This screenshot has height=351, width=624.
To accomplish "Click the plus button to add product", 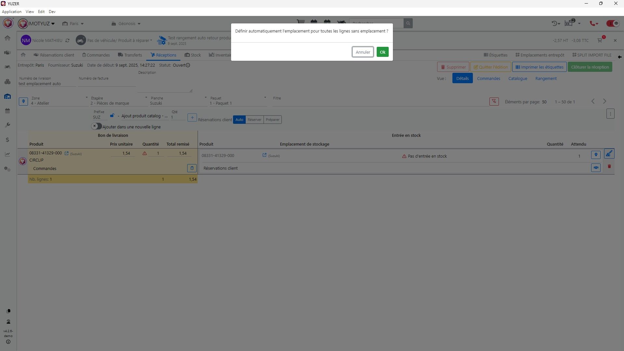I will click(x=192, y=118).
